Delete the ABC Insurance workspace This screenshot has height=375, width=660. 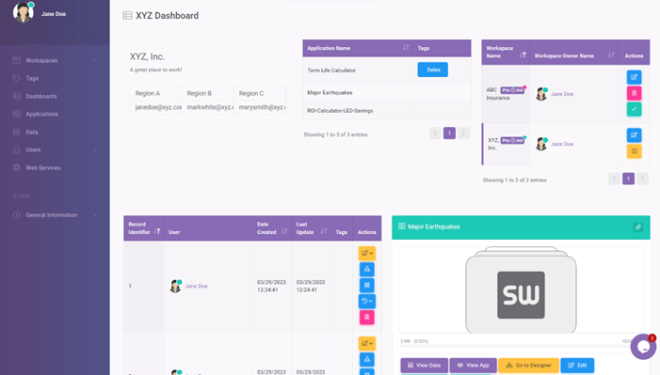pyautogui.click(x=634, y=93)
